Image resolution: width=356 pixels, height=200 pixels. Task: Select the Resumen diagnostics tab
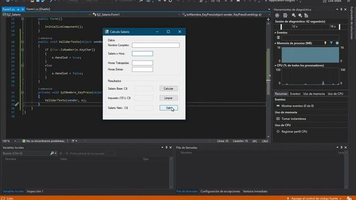(281, 94)
